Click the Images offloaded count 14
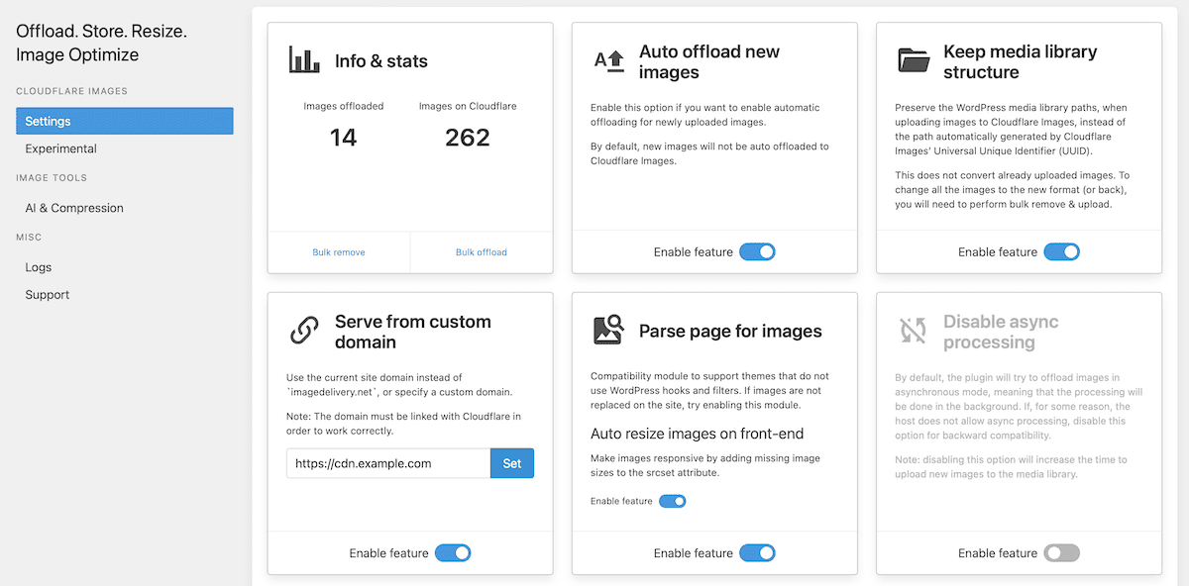Screen dimensions: 1189x586 tap(343, 138)
